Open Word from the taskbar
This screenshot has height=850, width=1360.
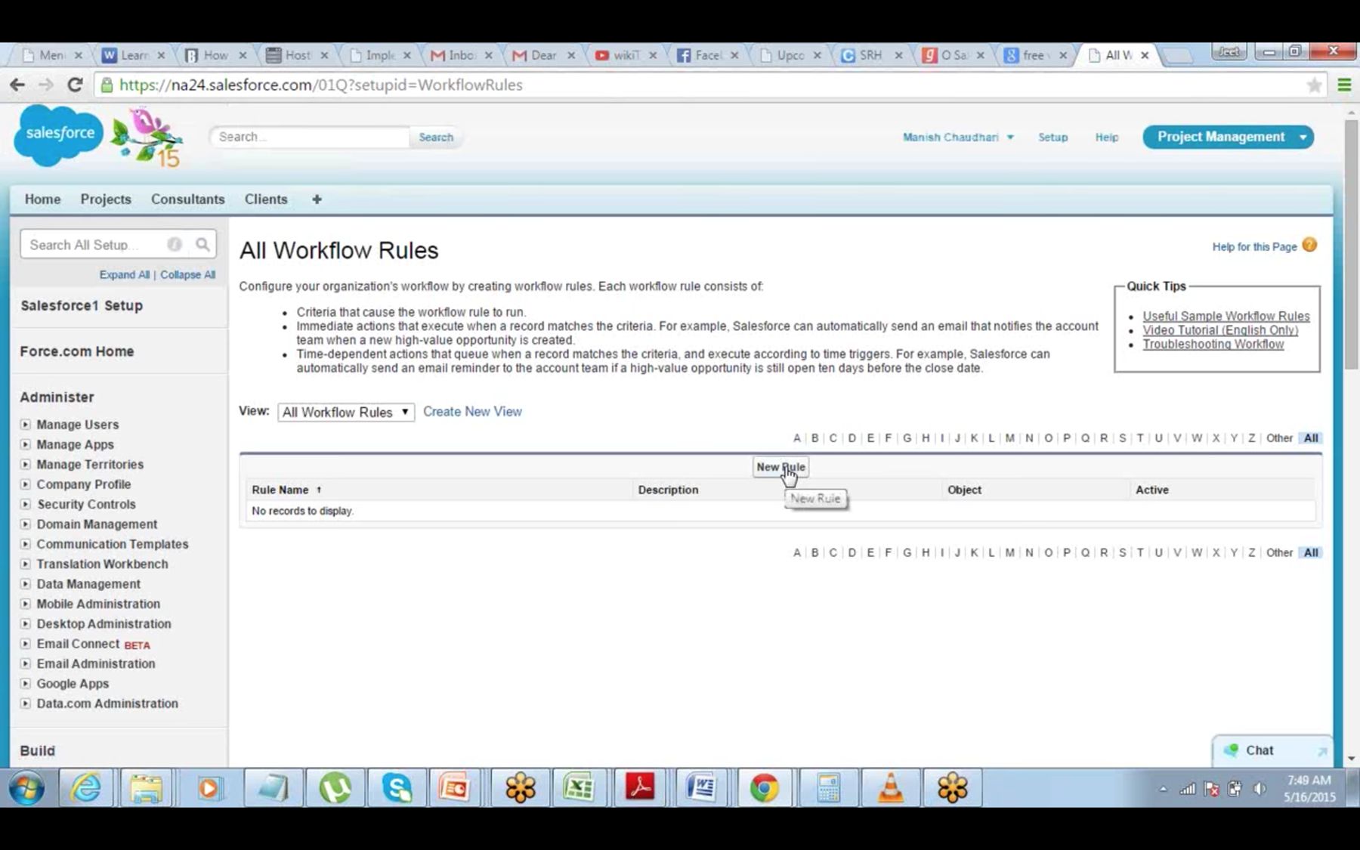tap(702, 789)
